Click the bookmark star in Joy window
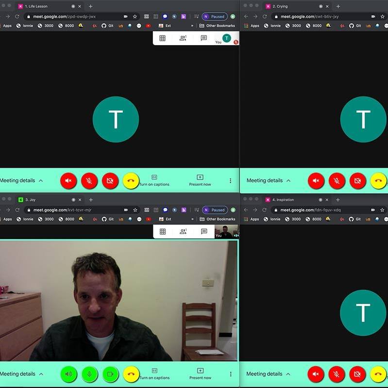 135,210
